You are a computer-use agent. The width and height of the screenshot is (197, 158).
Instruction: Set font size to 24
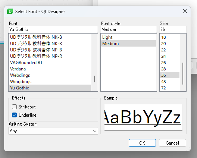(170, 56)
